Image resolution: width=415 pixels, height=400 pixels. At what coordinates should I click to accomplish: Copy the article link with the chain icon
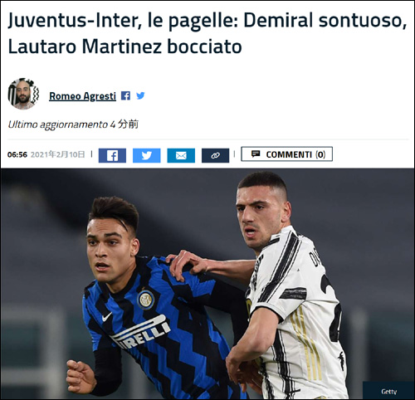point(215,155)
